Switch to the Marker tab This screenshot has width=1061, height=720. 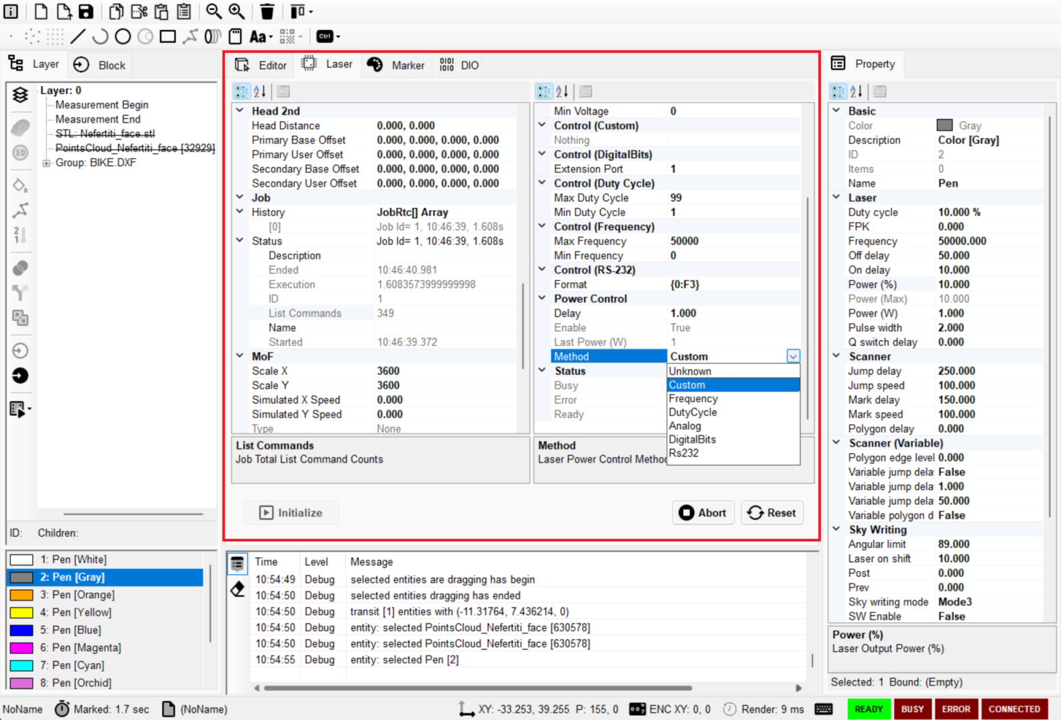(396, 65)
